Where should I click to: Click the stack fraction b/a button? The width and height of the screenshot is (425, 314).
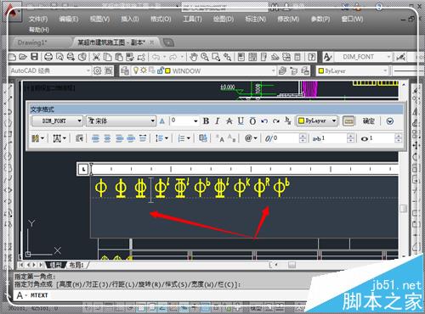pos(288,121)
